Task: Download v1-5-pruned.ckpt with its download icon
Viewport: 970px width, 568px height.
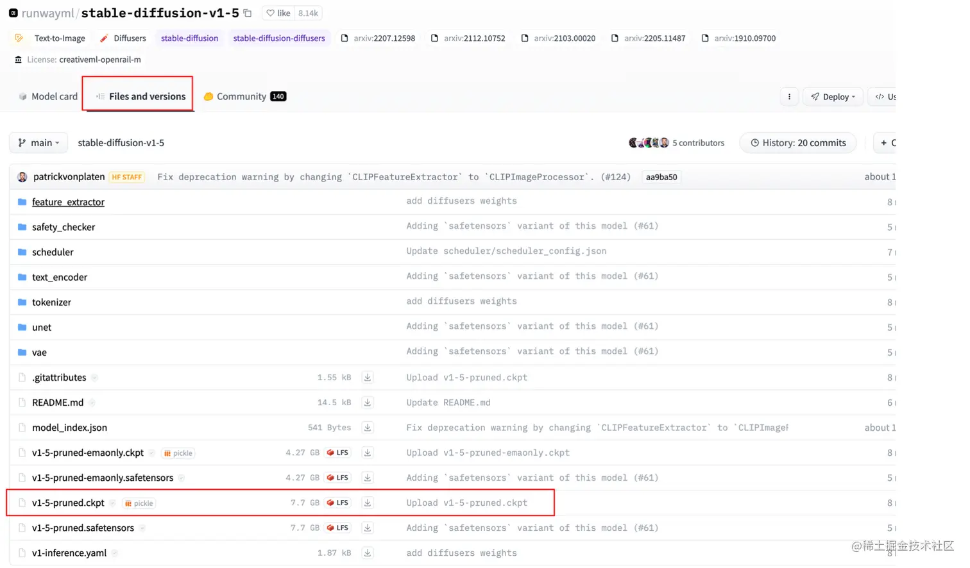Action: [368, 503]
